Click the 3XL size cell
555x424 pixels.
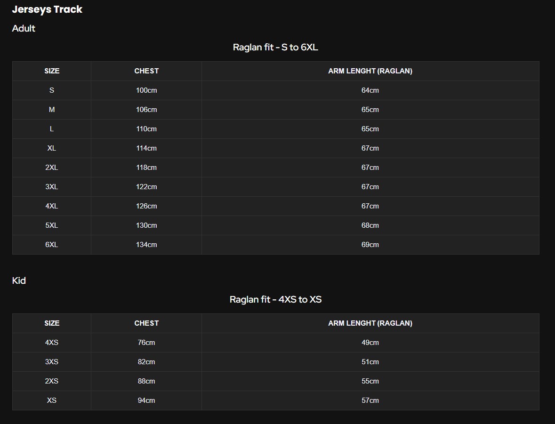point(52,187)
